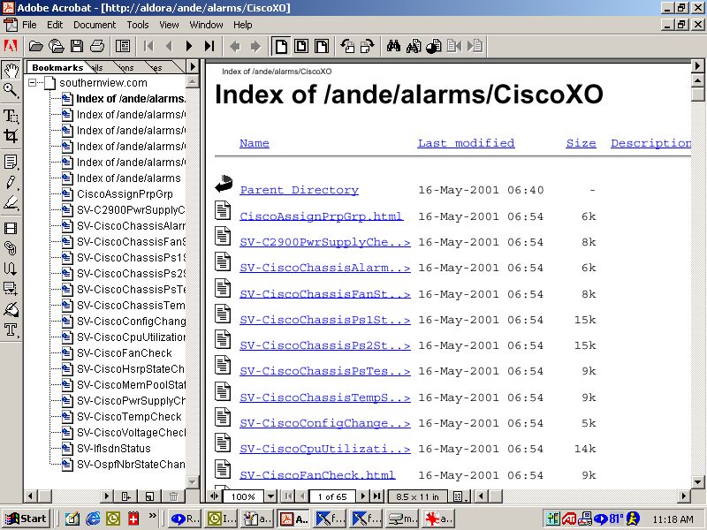Click the Size column header link
The image size is (707, 530).
(x=581, y=143)
